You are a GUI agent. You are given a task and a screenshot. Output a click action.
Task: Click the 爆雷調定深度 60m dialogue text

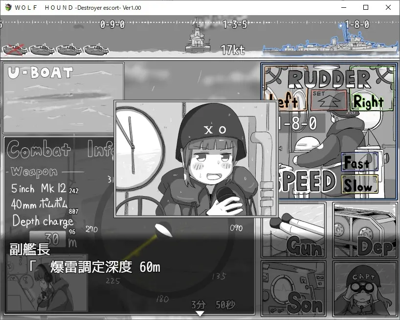tap(105, 267)
